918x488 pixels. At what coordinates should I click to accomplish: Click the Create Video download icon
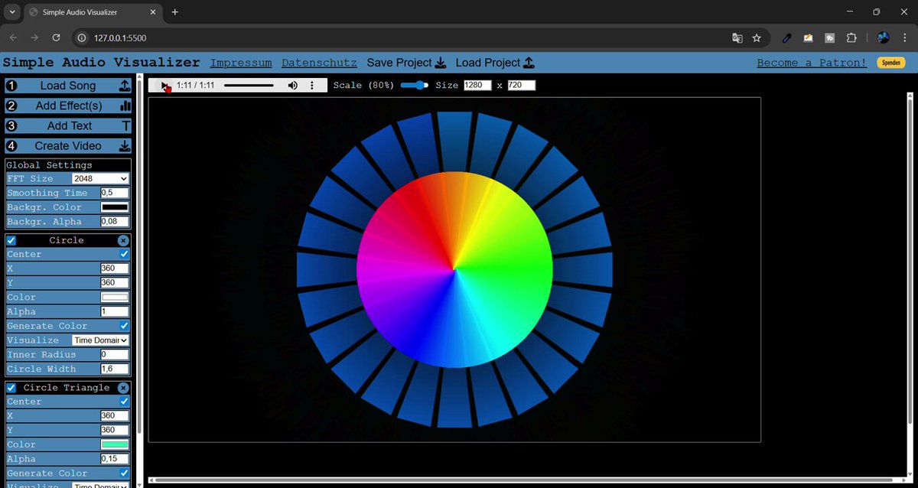coord(125,145)
